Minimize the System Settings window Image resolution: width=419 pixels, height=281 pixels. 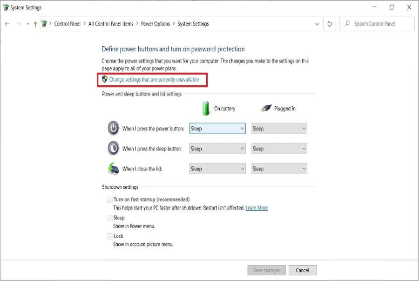[374, 7]
